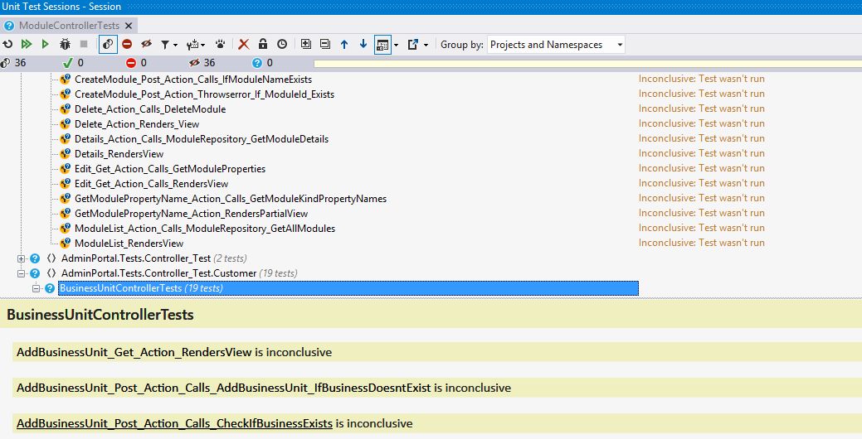Toggle the red failed-tests filter button

[127, 45]
